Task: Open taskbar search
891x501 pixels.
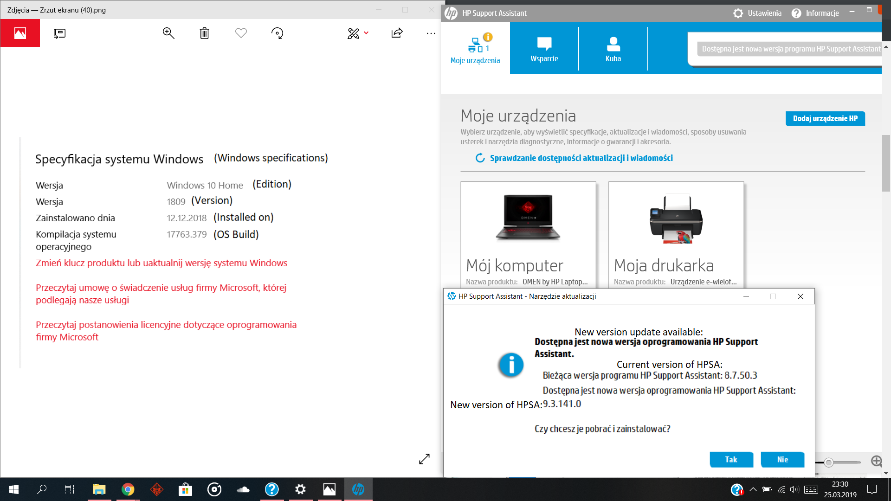Action: 42,489
